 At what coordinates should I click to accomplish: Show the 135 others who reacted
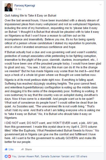(81, 156)
